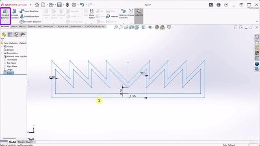This screenshot has width=260, height=146.
Task: Open the Linear Pattern tool
Action: (x=92, y=14)
